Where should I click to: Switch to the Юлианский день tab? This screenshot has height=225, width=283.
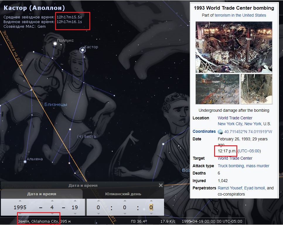point(123,194)
